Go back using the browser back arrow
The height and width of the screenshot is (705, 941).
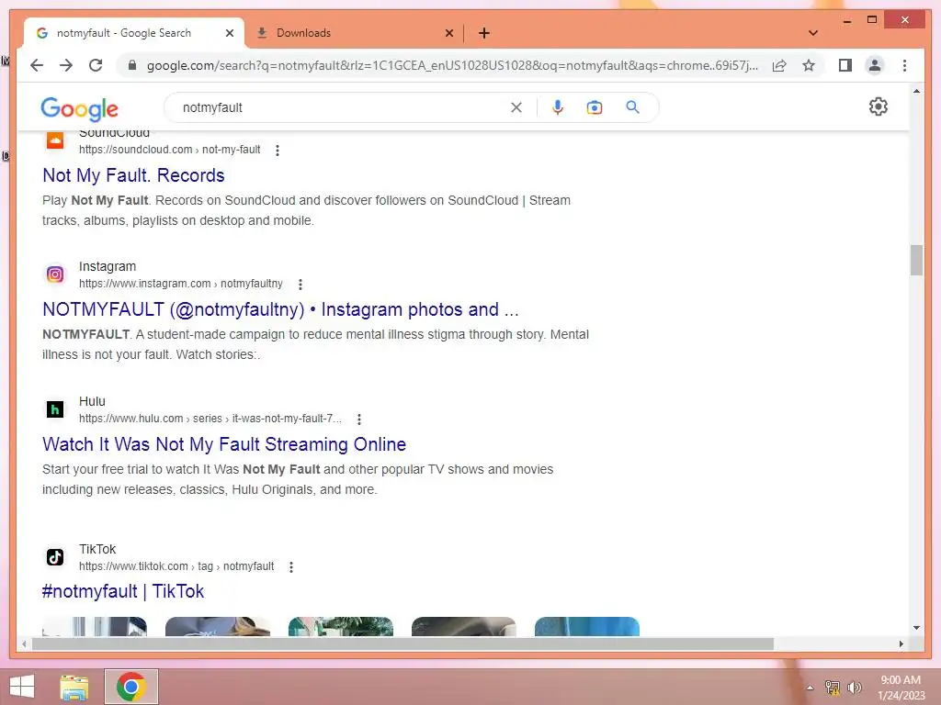[x=37, y=65]
